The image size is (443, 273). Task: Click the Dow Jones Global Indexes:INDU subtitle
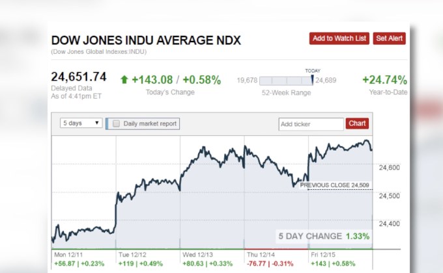(98, 52)
